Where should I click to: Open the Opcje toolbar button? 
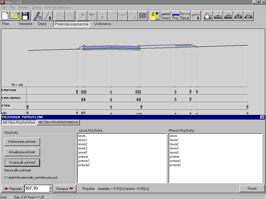185,16
